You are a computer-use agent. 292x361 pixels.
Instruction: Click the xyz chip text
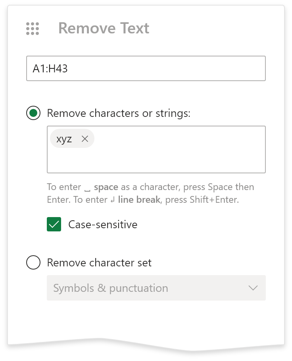(x=64, y=139)
